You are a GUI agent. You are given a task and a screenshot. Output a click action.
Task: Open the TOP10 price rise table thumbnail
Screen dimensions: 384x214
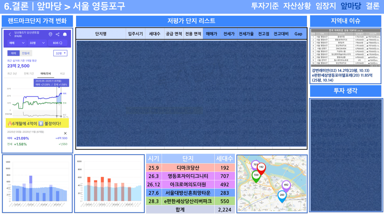pyautogui.click(x=346, y=48)
